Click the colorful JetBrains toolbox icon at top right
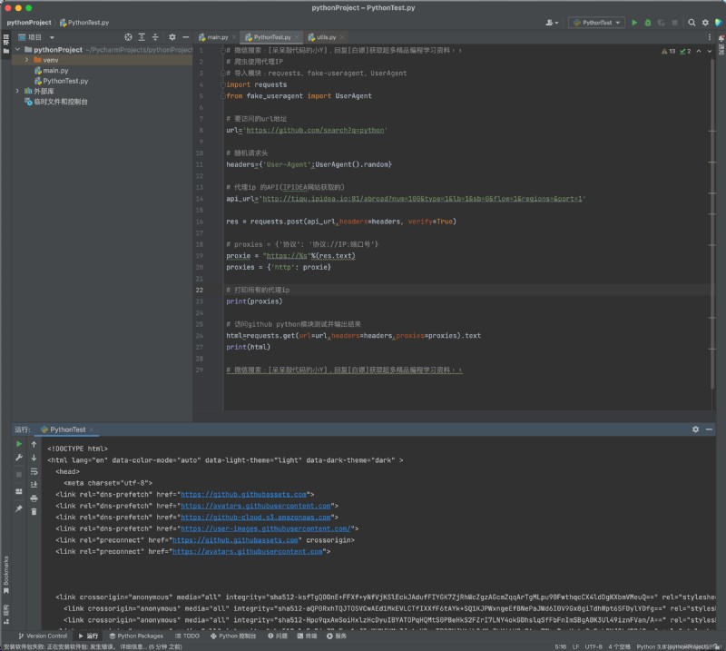This screenshot has height=651, width=726. tap(719, 22)
